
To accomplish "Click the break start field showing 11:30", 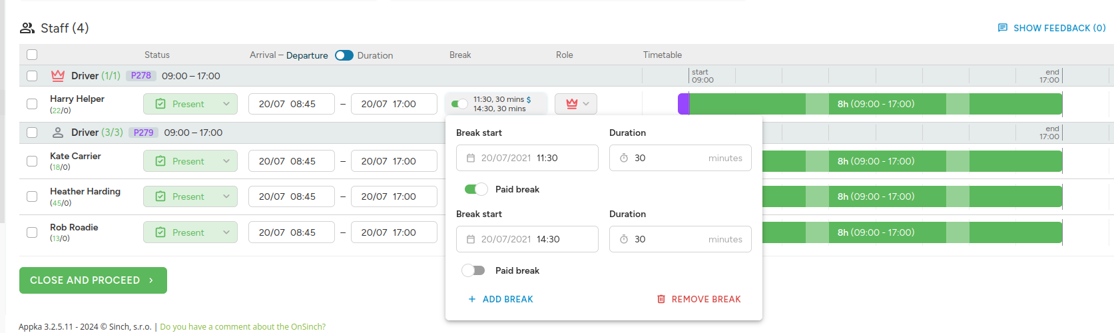I will pyautogui.click(x=527, y=158).
